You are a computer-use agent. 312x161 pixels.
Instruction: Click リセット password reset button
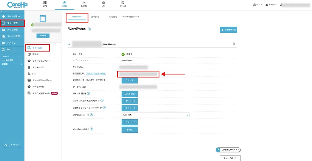tap(130, 80)
